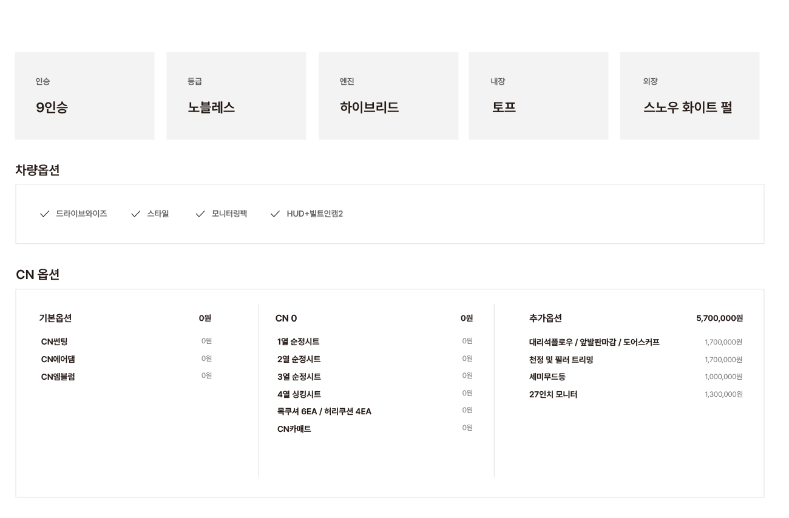Image resolution: width=789 pixels, height=518 pixels.
Task: Click the 차량옵션 section heading
Action: 37,170
